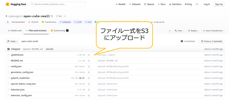Click the Log In link
Viewport: 229px width, 100px height.
point(207,4)
